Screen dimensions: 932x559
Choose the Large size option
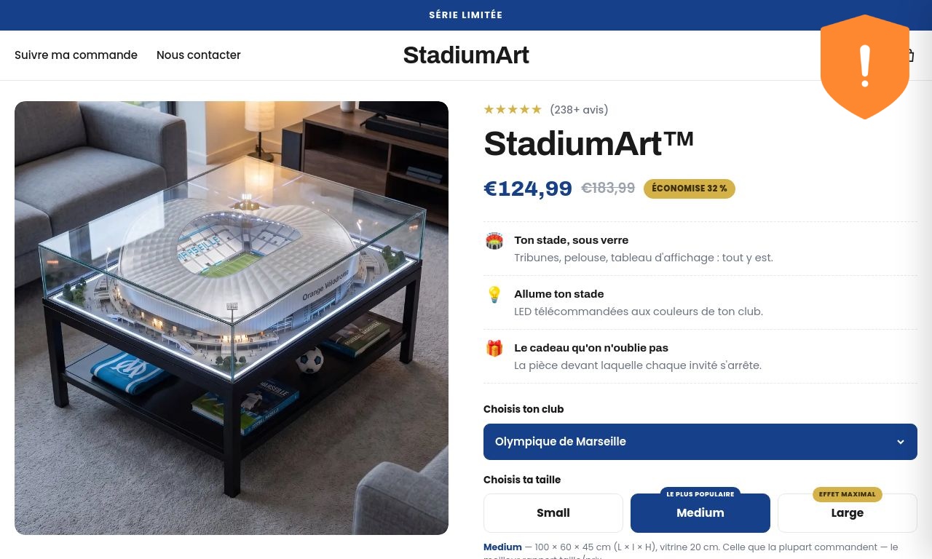[848, 513]
